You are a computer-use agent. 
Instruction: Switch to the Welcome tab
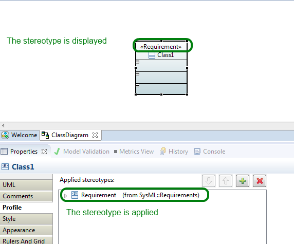click(19, 135)
